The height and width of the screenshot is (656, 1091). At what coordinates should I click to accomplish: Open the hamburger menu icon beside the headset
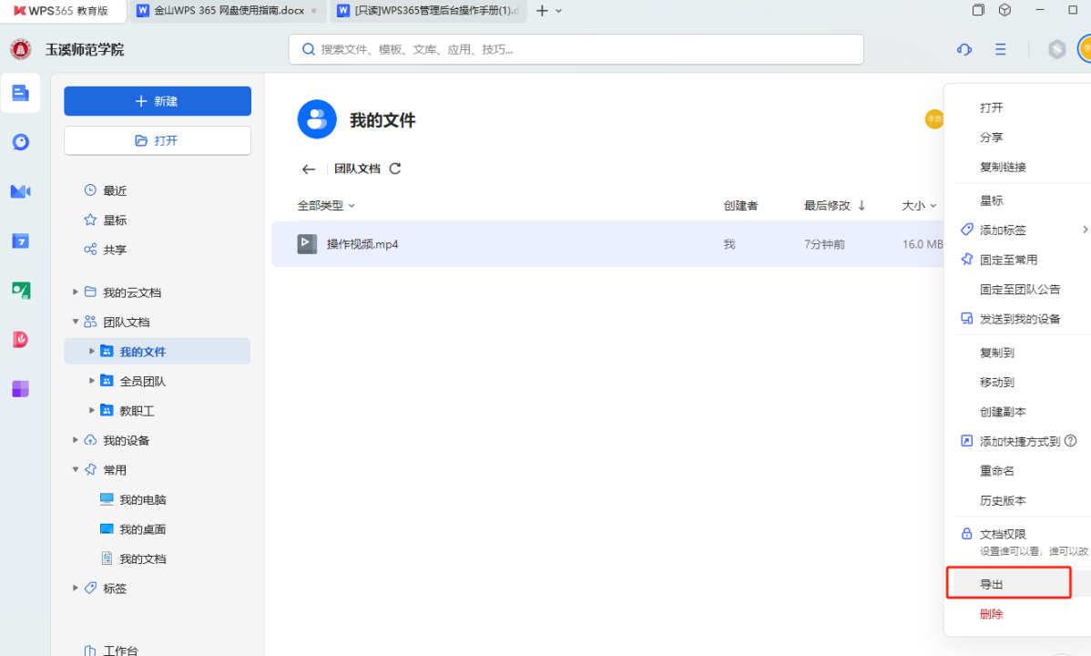click(1000, 49)
